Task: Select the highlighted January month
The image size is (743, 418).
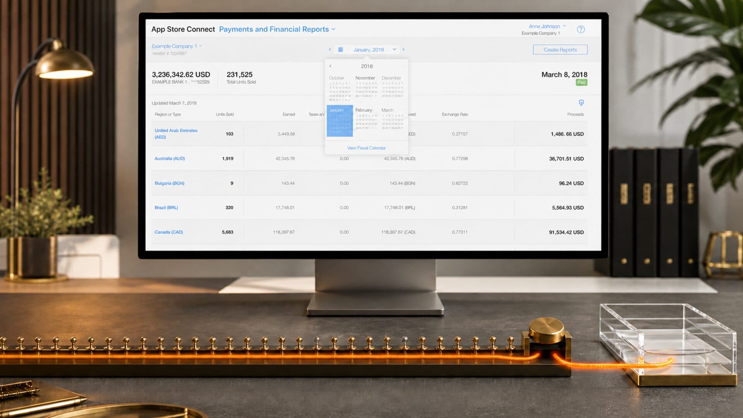Action: [340, 121]
